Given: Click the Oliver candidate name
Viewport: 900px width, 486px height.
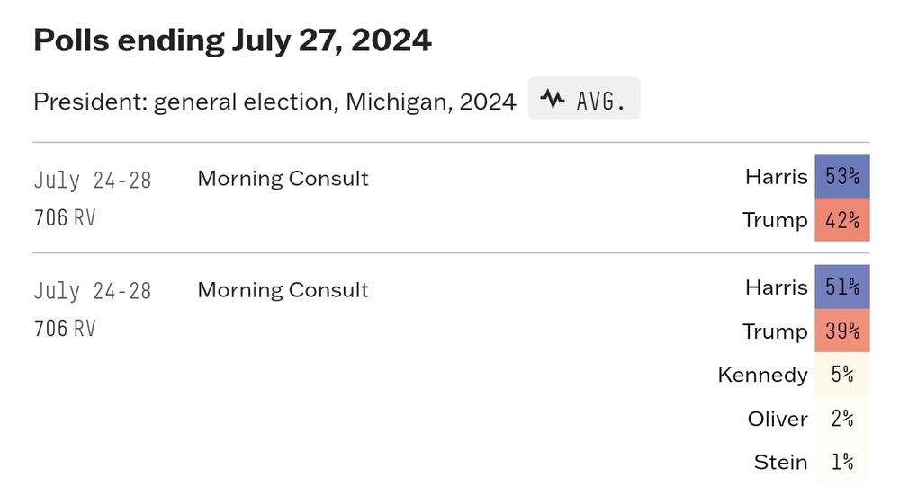Looking at the screenshot, I should point(778,419).
